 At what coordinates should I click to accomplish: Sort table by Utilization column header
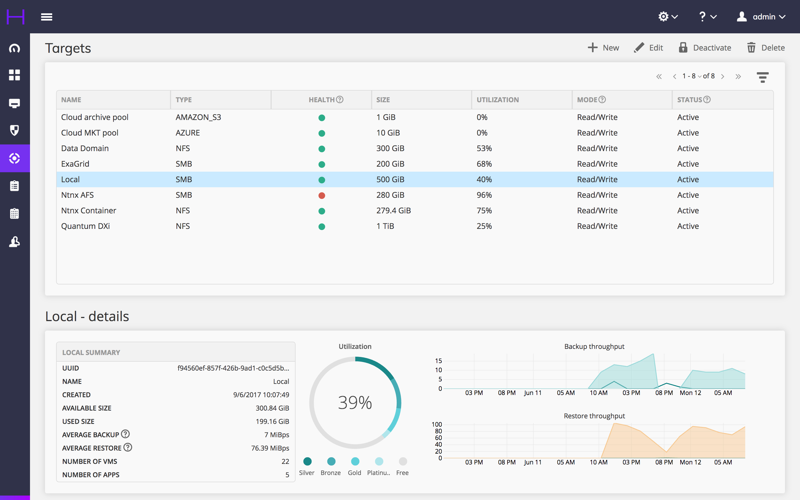497,100
